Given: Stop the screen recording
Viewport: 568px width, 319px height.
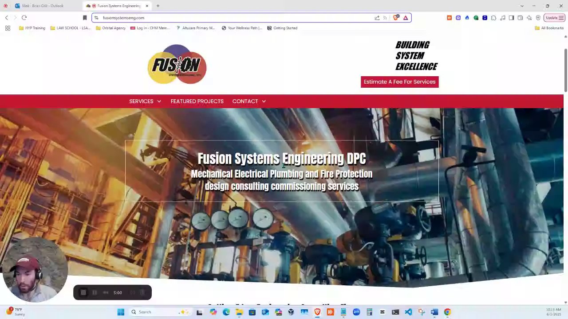Looking at the screenshot, I should tap(83, 292).
